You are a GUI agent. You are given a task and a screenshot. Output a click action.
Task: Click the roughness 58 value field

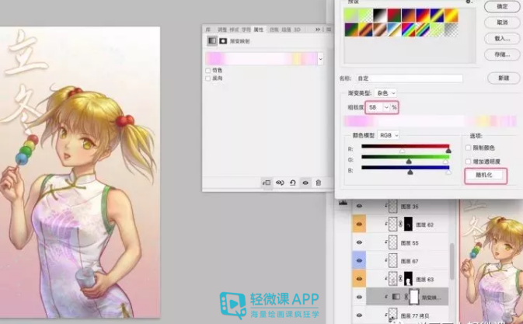pos(375,107)
